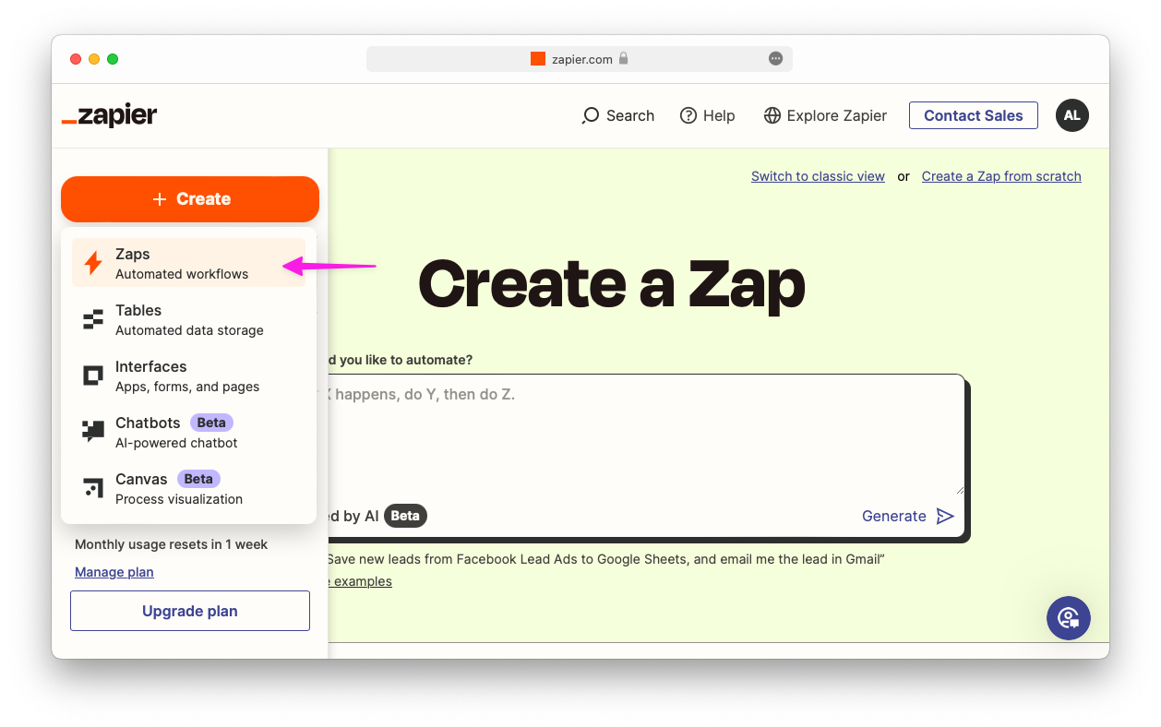Screen dimensions: 1161x727
Task: Click the Explore Zapier label
Action: coord(837,115)
